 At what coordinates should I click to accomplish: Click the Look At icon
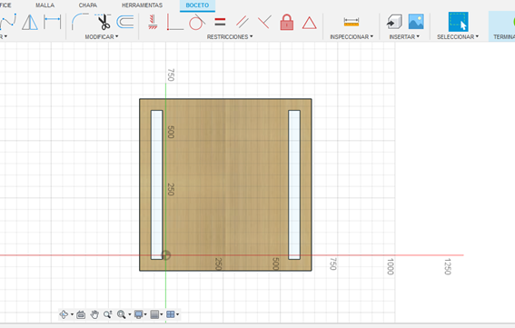point(81,315)
